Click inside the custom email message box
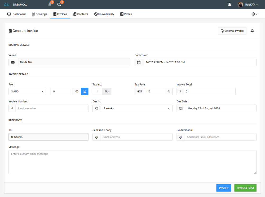This screenshot has height=197, width=265. point(132,161)
